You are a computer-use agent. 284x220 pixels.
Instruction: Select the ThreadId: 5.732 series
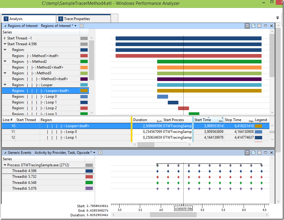(48, 177)
